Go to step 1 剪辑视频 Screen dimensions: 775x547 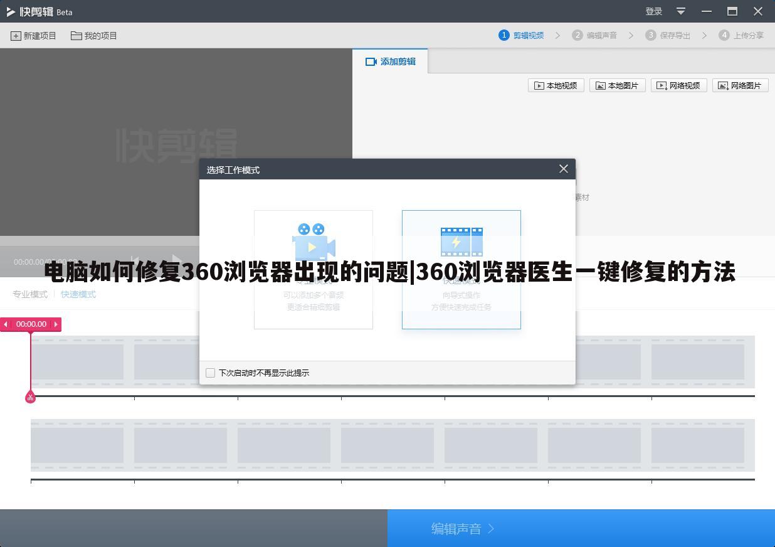(521, 35)
